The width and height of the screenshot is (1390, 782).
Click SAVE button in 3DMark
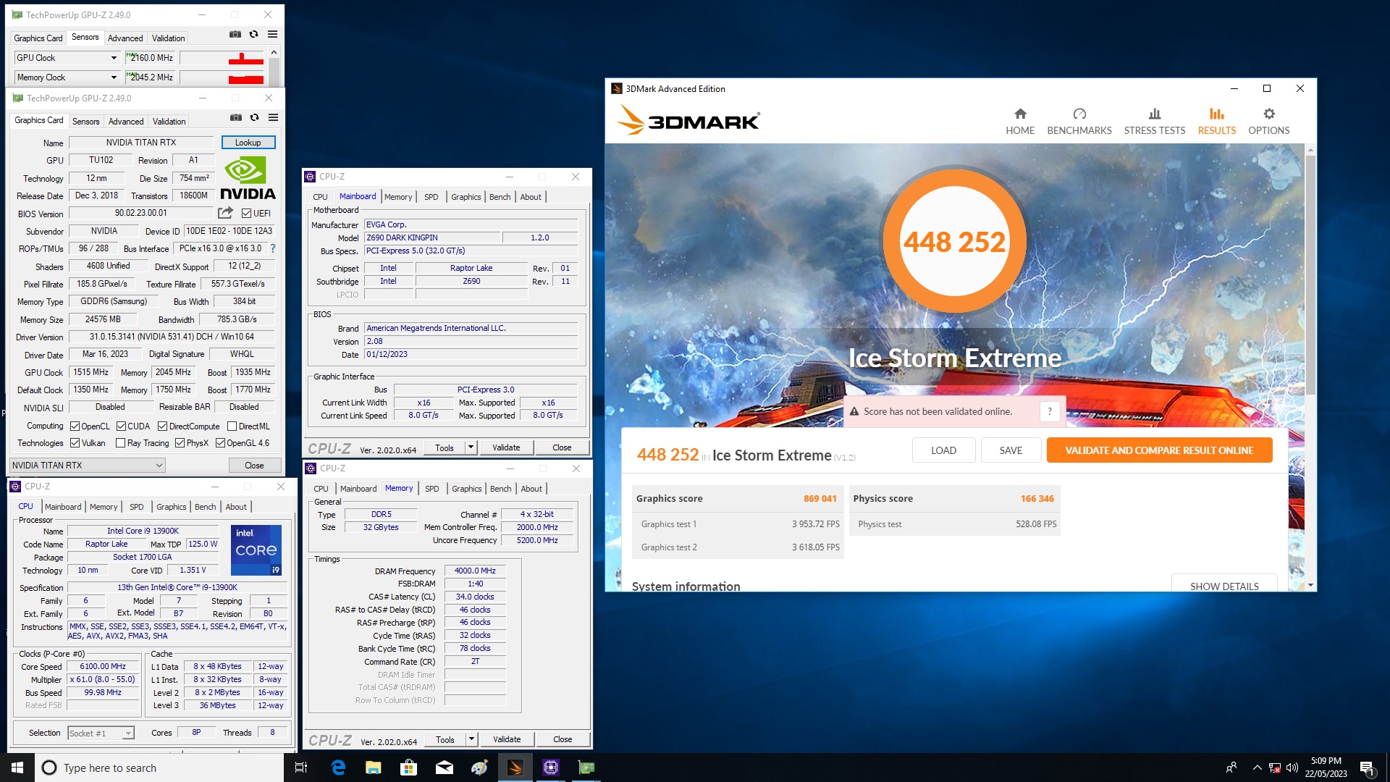pyautogui.click(x=1011, y=450)
